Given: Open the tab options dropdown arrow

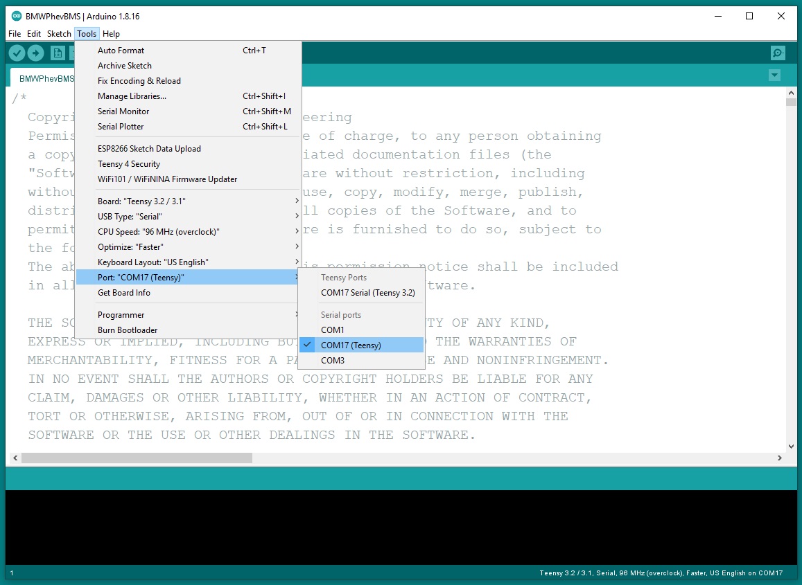Looking at the screenshot, I should 775,75.
